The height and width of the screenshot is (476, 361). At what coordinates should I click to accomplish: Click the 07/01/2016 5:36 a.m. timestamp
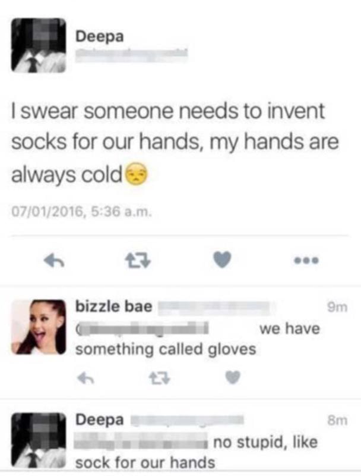(81, 212)
